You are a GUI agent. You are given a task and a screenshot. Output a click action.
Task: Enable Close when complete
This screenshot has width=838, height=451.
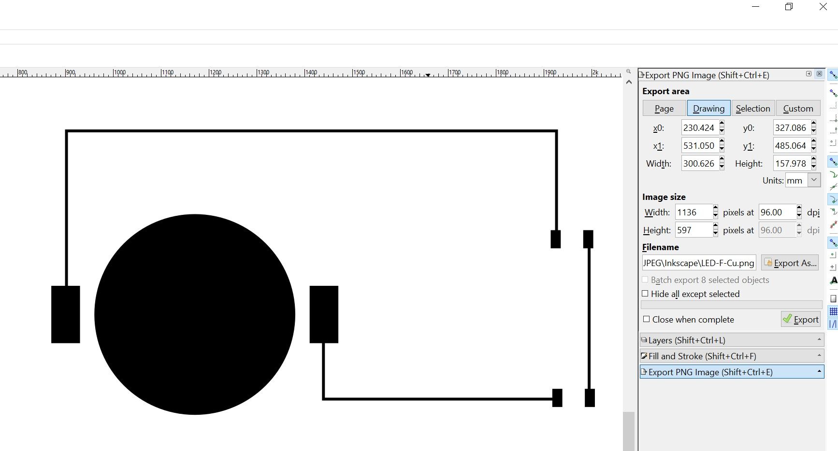[646, 319]
